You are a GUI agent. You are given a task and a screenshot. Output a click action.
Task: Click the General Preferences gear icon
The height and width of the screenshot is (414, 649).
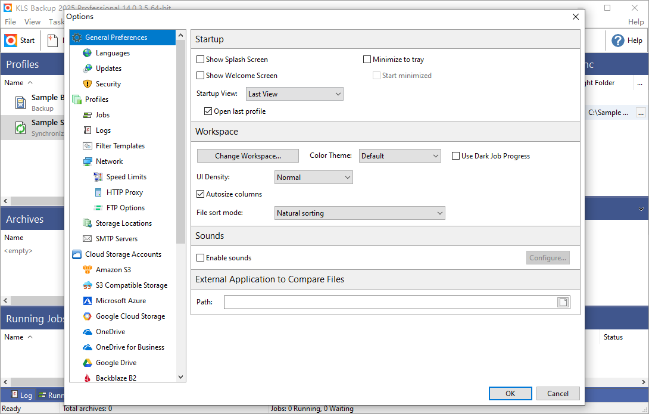[x=77, y=38]
